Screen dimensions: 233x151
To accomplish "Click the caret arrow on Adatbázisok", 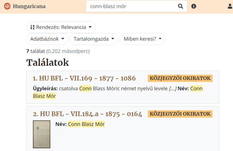I will click(63, 39).
